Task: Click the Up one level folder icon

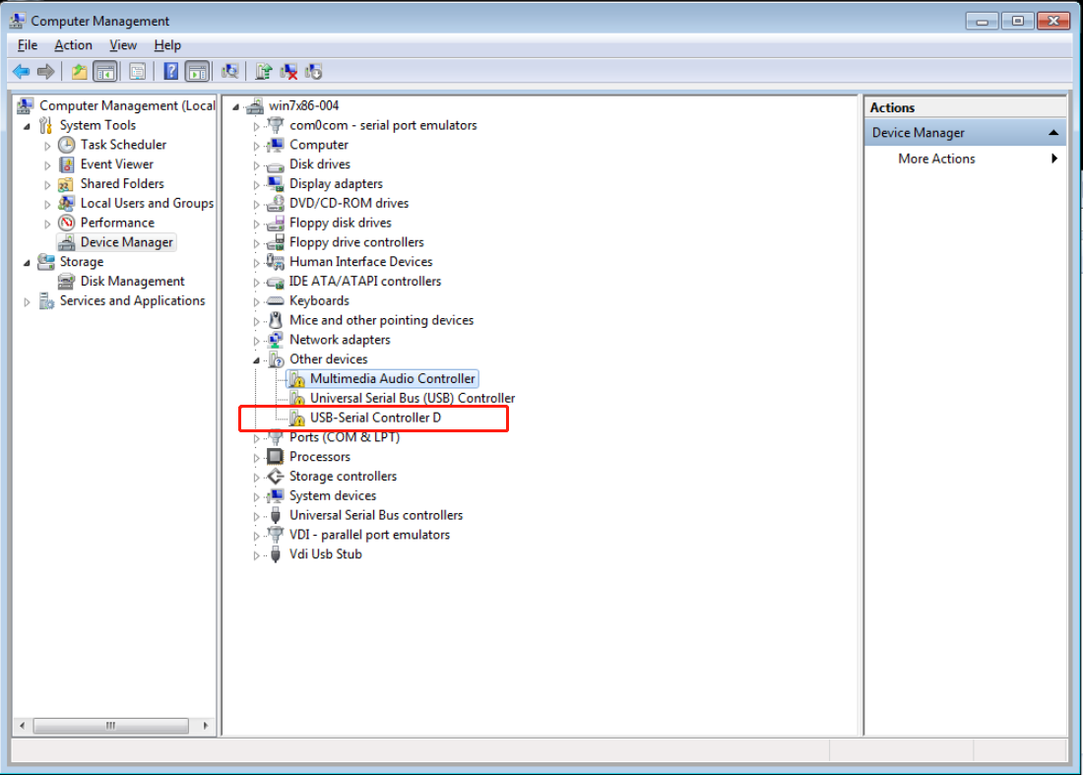Action: (80, 71)
